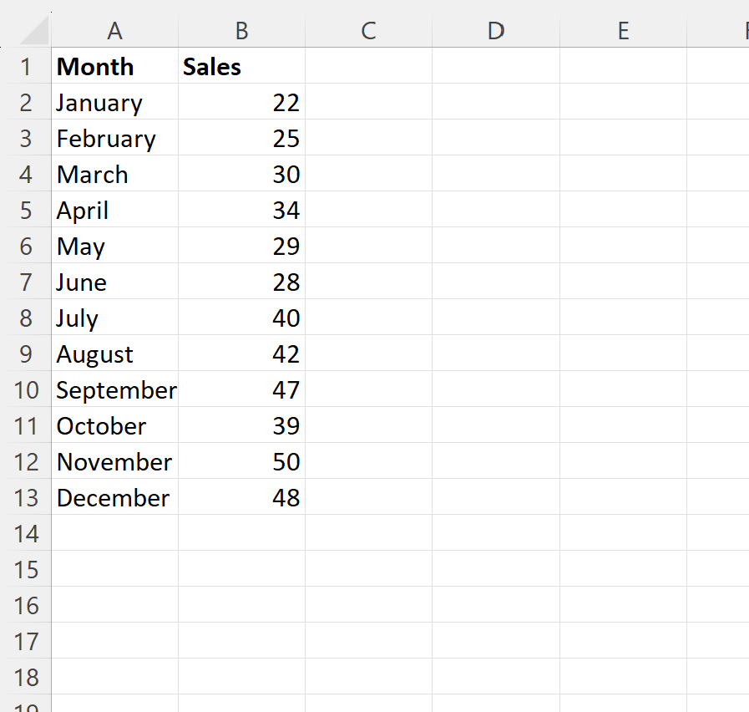Screen dimensions: 749x712
Task: Click empty cell D14
Action: coord(495,533)
